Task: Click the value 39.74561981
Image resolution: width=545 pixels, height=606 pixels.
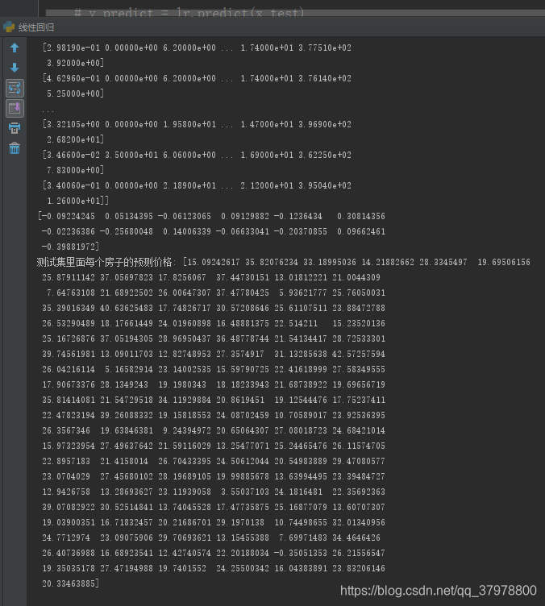Action: (69, 354)
